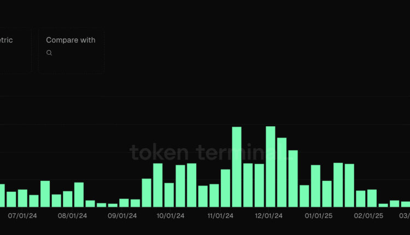Open the Compare with selector box
Viewport: 410px width, 235px height.
click(71, 51)
